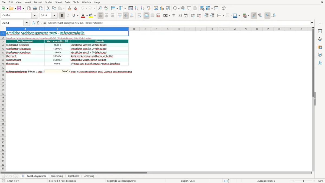The height and width of the screenshot is (183, 325).
Task: Switch to the Anleitung sheet tab
Action: tap(89, 176)
